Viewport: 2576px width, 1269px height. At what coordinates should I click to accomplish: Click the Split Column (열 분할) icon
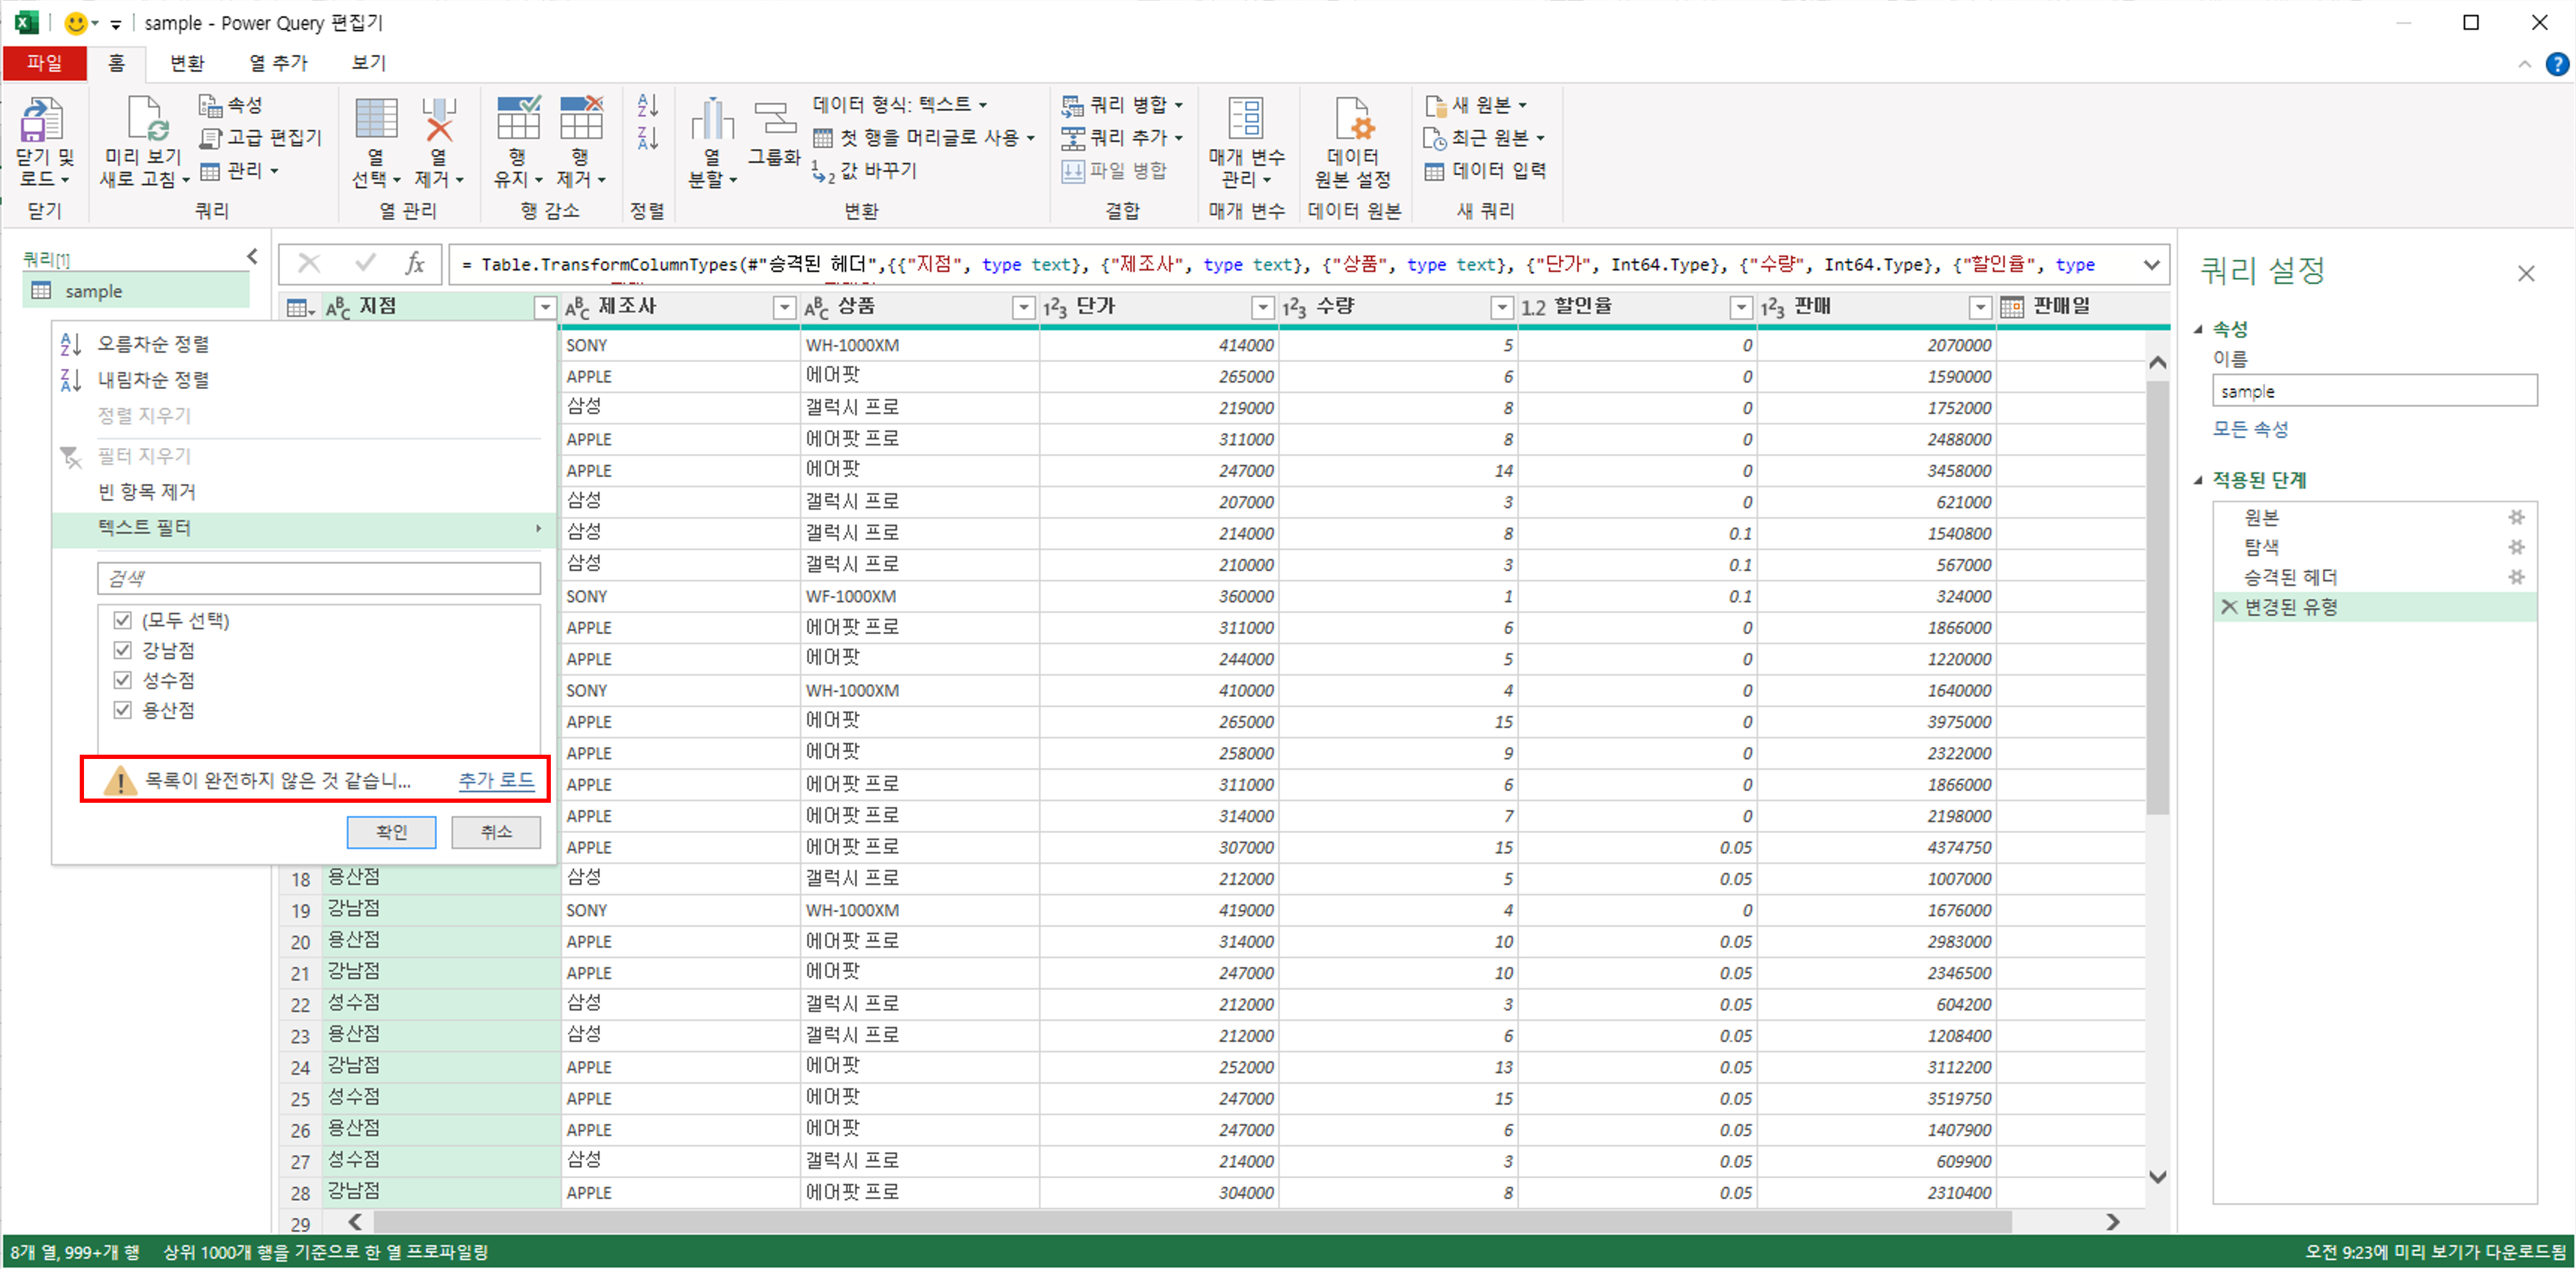pyautogui.click(x=711, y=121)
